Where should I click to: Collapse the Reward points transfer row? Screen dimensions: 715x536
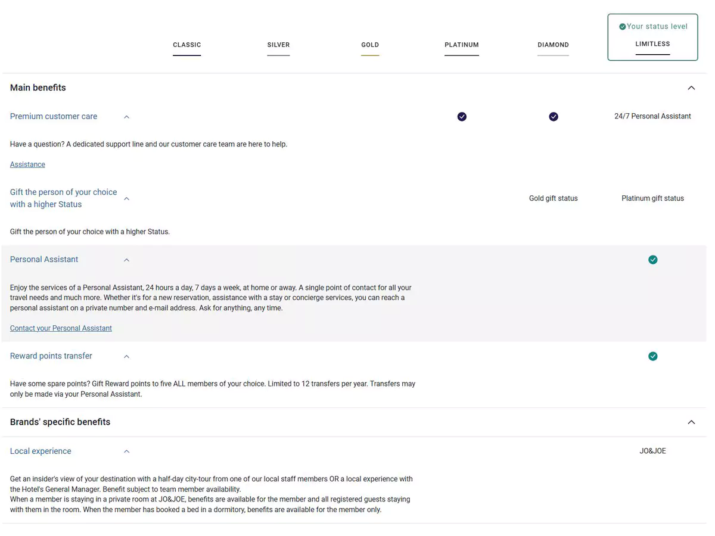(126, 357)
